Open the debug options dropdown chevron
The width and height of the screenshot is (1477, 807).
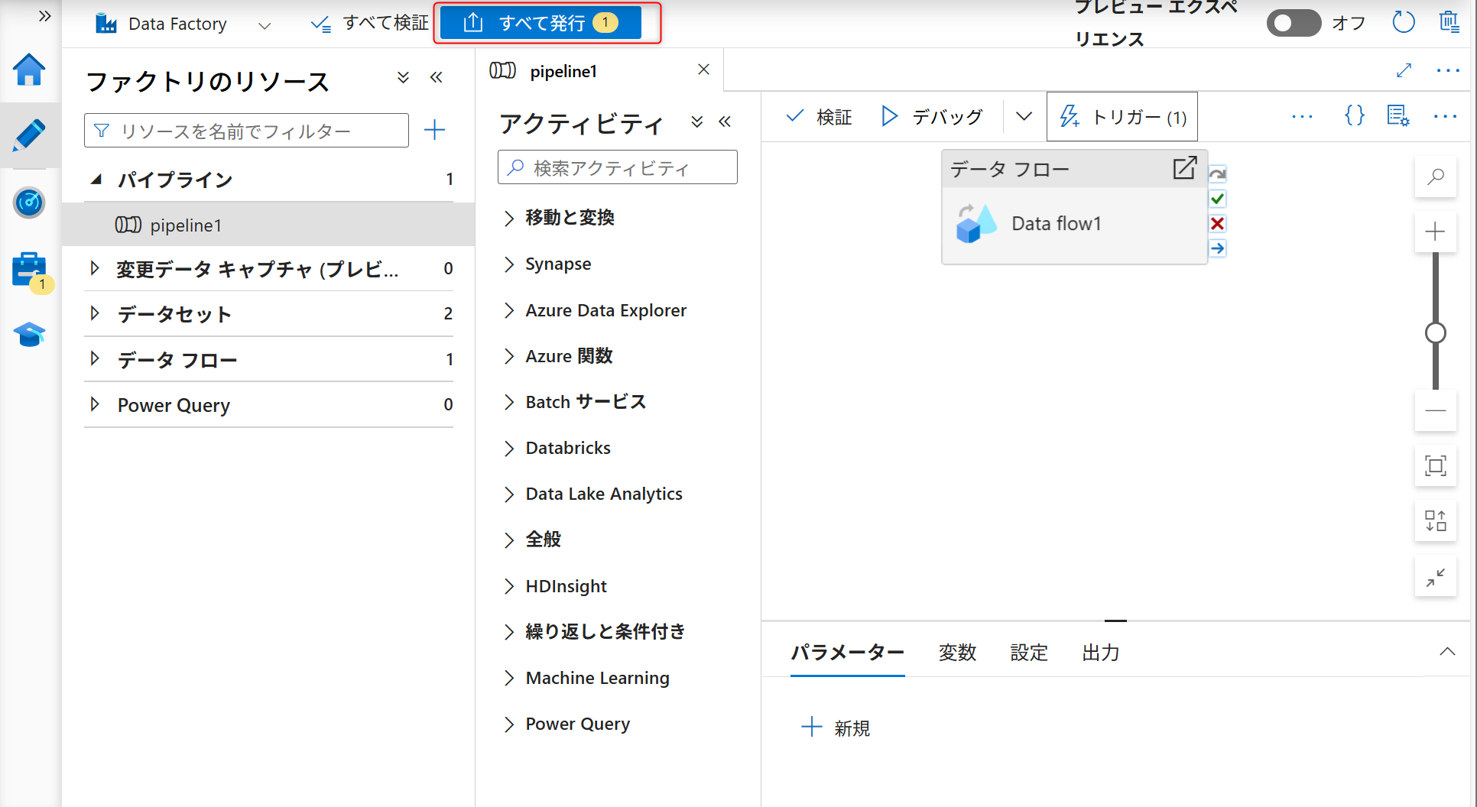(1024, 116)
